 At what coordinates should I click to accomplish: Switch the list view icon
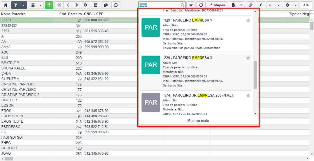click(x=33, y=5)
